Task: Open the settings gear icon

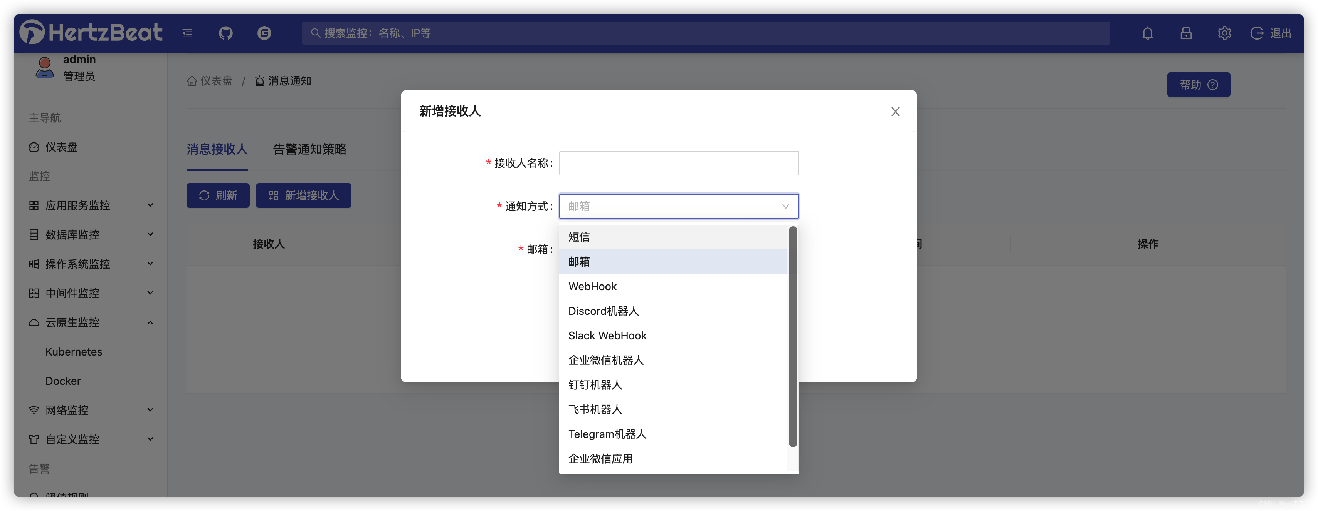Action: 1224,33
